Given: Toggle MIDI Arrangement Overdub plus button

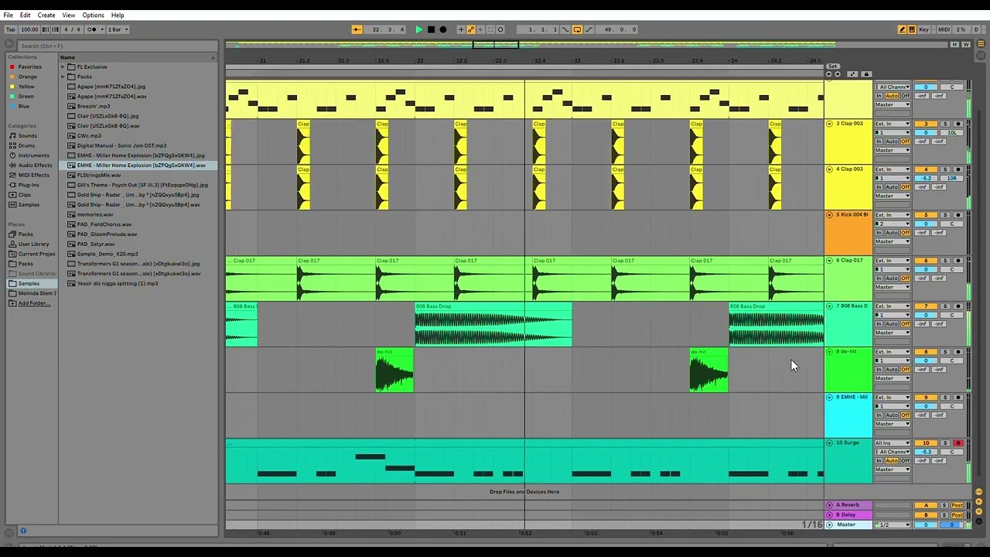Looking at the screenshot, I should [461, 29].
